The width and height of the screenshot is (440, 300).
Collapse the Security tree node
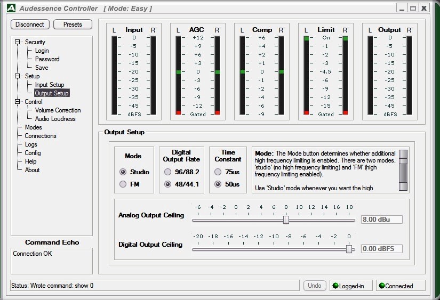(x=18, y=42)
